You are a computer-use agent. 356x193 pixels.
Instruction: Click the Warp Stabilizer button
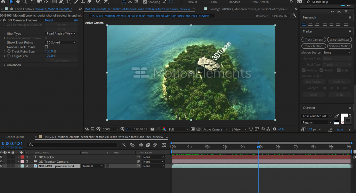coord(339,40)
